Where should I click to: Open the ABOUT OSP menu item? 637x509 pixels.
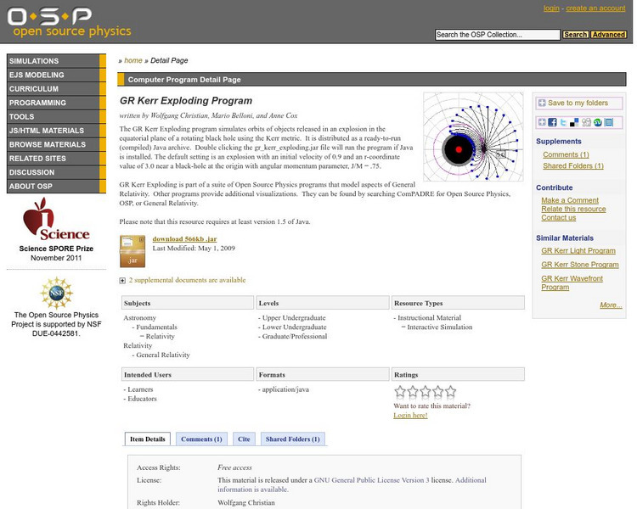pyautogui.click(x=56, y=187)
